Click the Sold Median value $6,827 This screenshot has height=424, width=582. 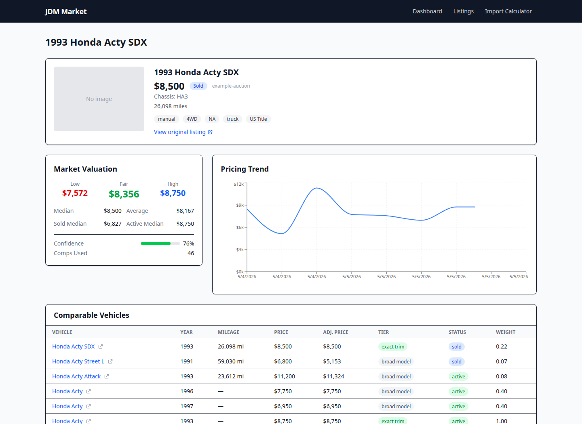coord(112,224)
